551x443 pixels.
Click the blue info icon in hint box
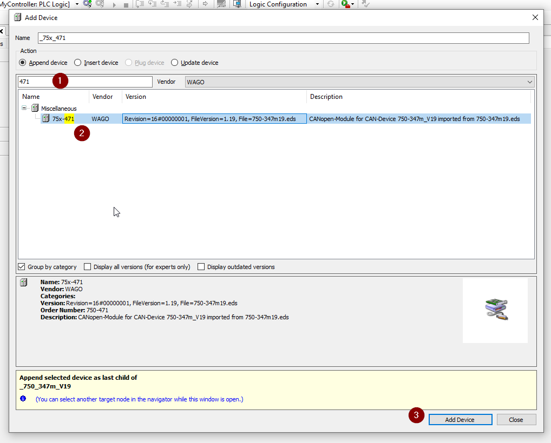(x=23, y=399)
